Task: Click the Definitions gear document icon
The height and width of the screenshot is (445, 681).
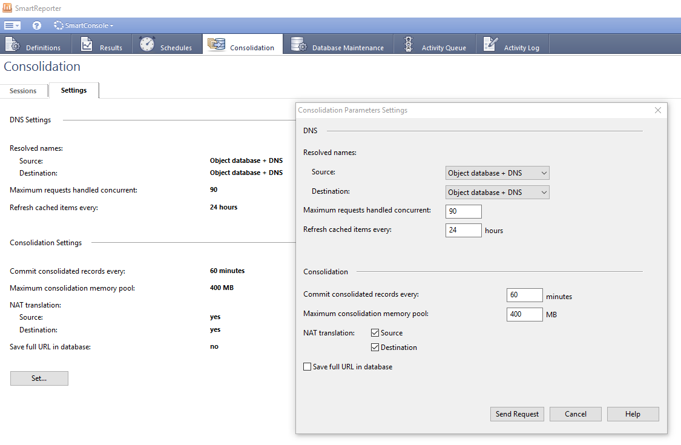Action: click(x=12, y=44)
